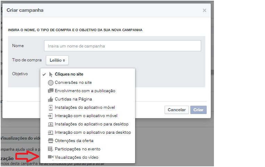Click the mobile install icon for aplicativo móvel
The width and height of the screenshot is (265, 167).
(x=51, y=107)
